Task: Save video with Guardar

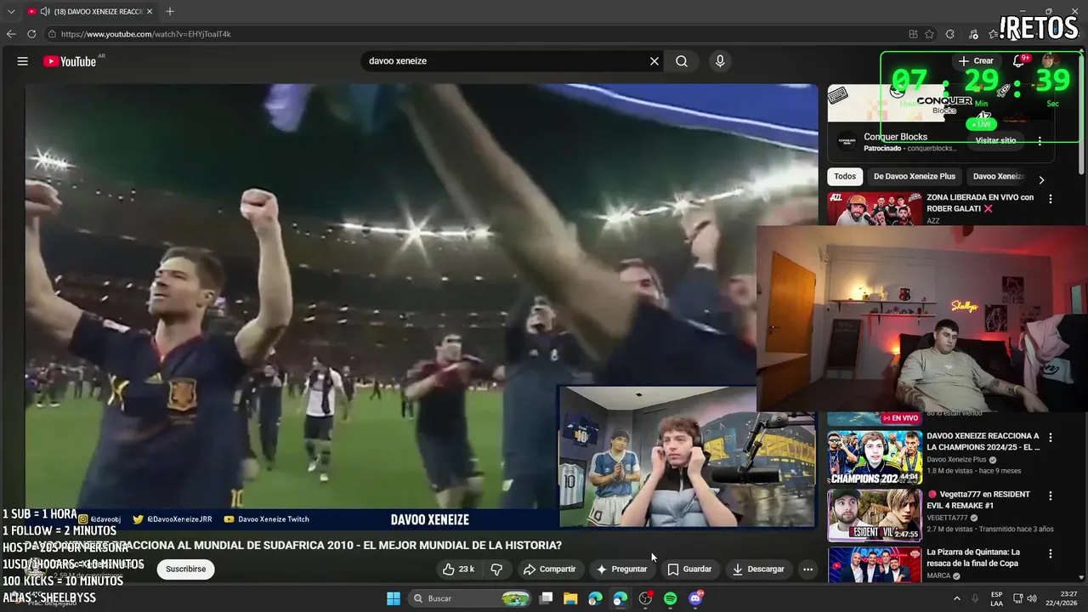Action: [x=688, y=569]
